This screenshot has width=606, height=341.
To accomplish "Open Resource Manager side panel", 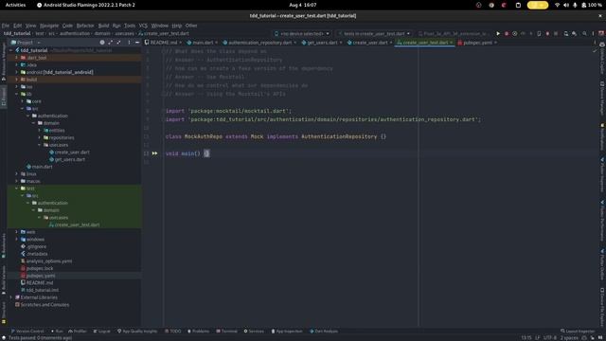I will (4, 62).
